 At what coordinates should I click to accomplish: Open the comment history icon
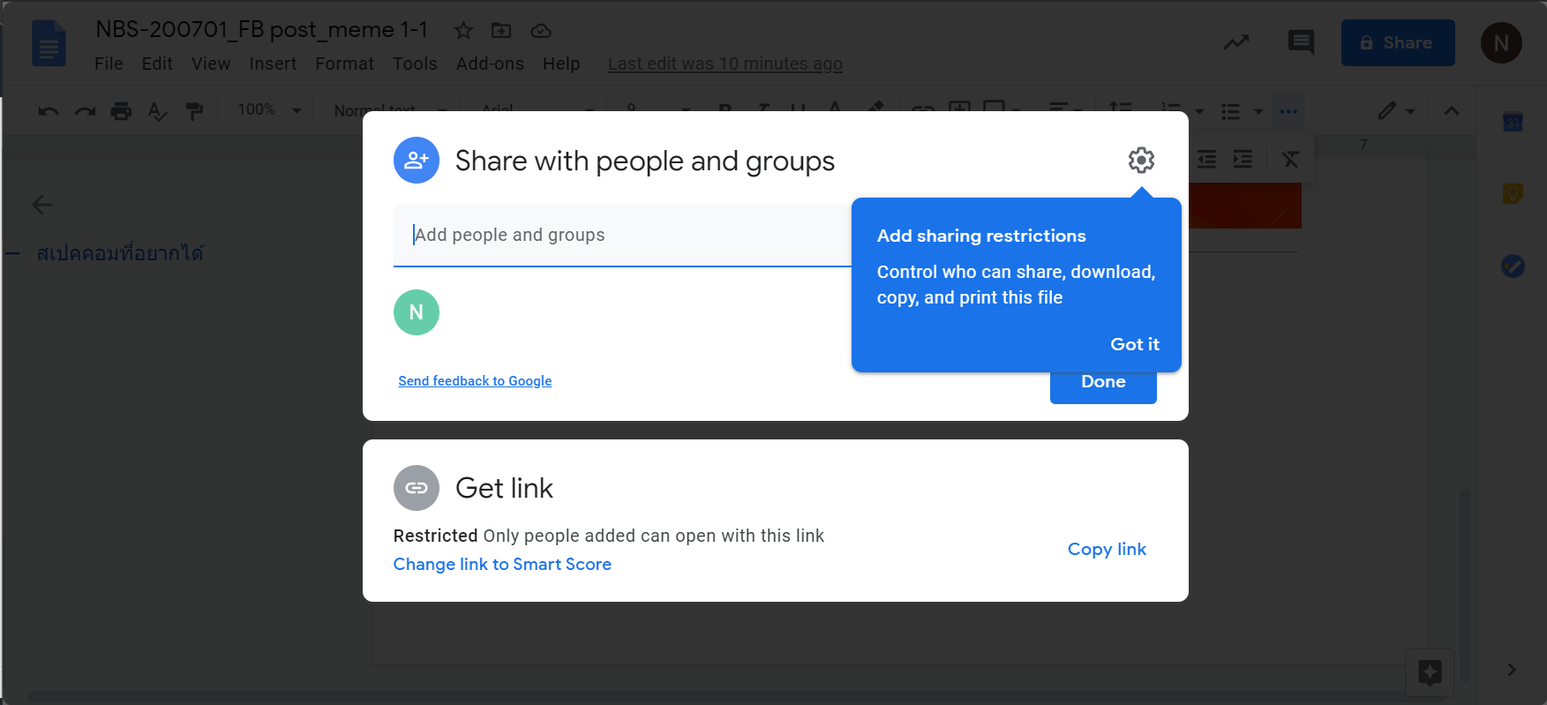pos(1301,41)
